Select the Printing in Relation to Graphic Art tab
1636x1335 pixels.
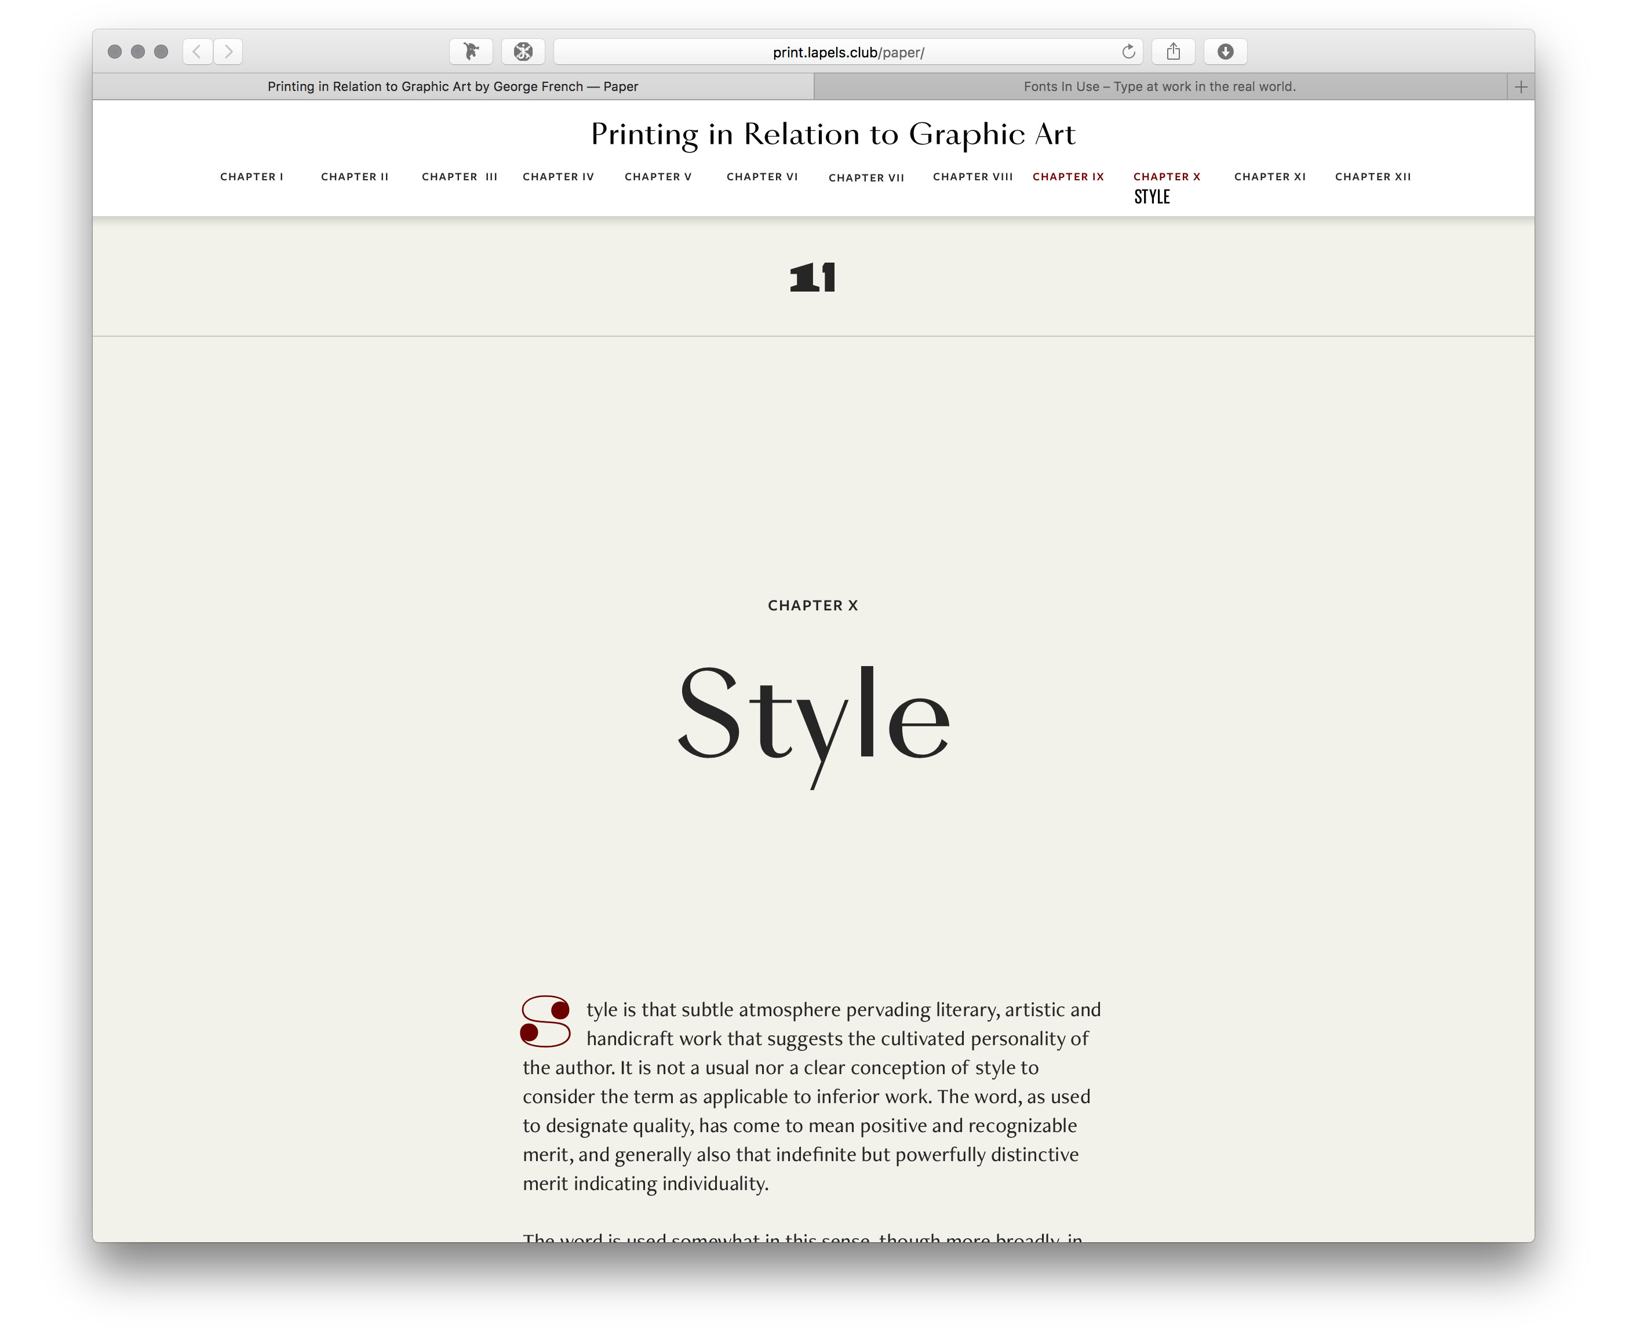[453, 87]
